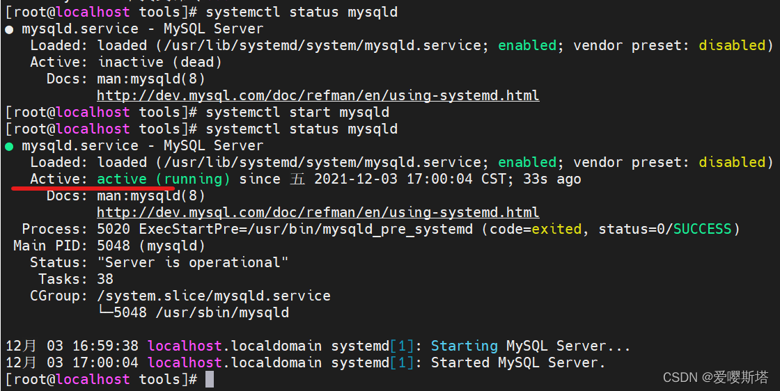Click "mysqld.service - MySQL Server" beside the green dot
This screenshot has width=780, height=391.
click(143, 145)
